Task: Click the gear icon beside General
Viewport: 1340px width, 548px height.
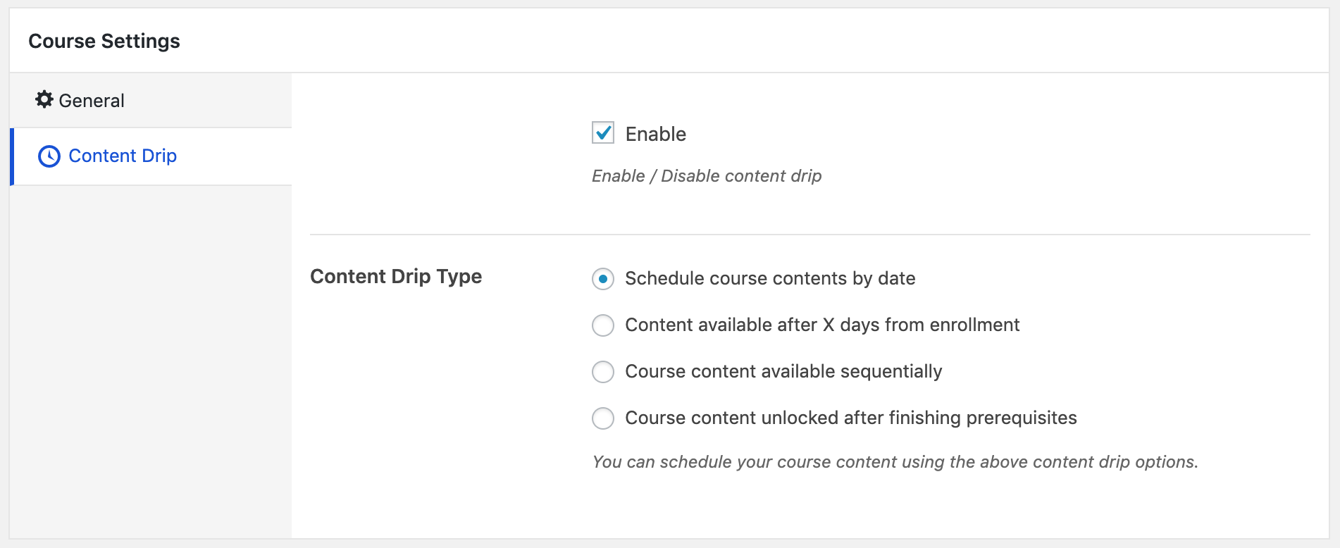Action: 44,99
